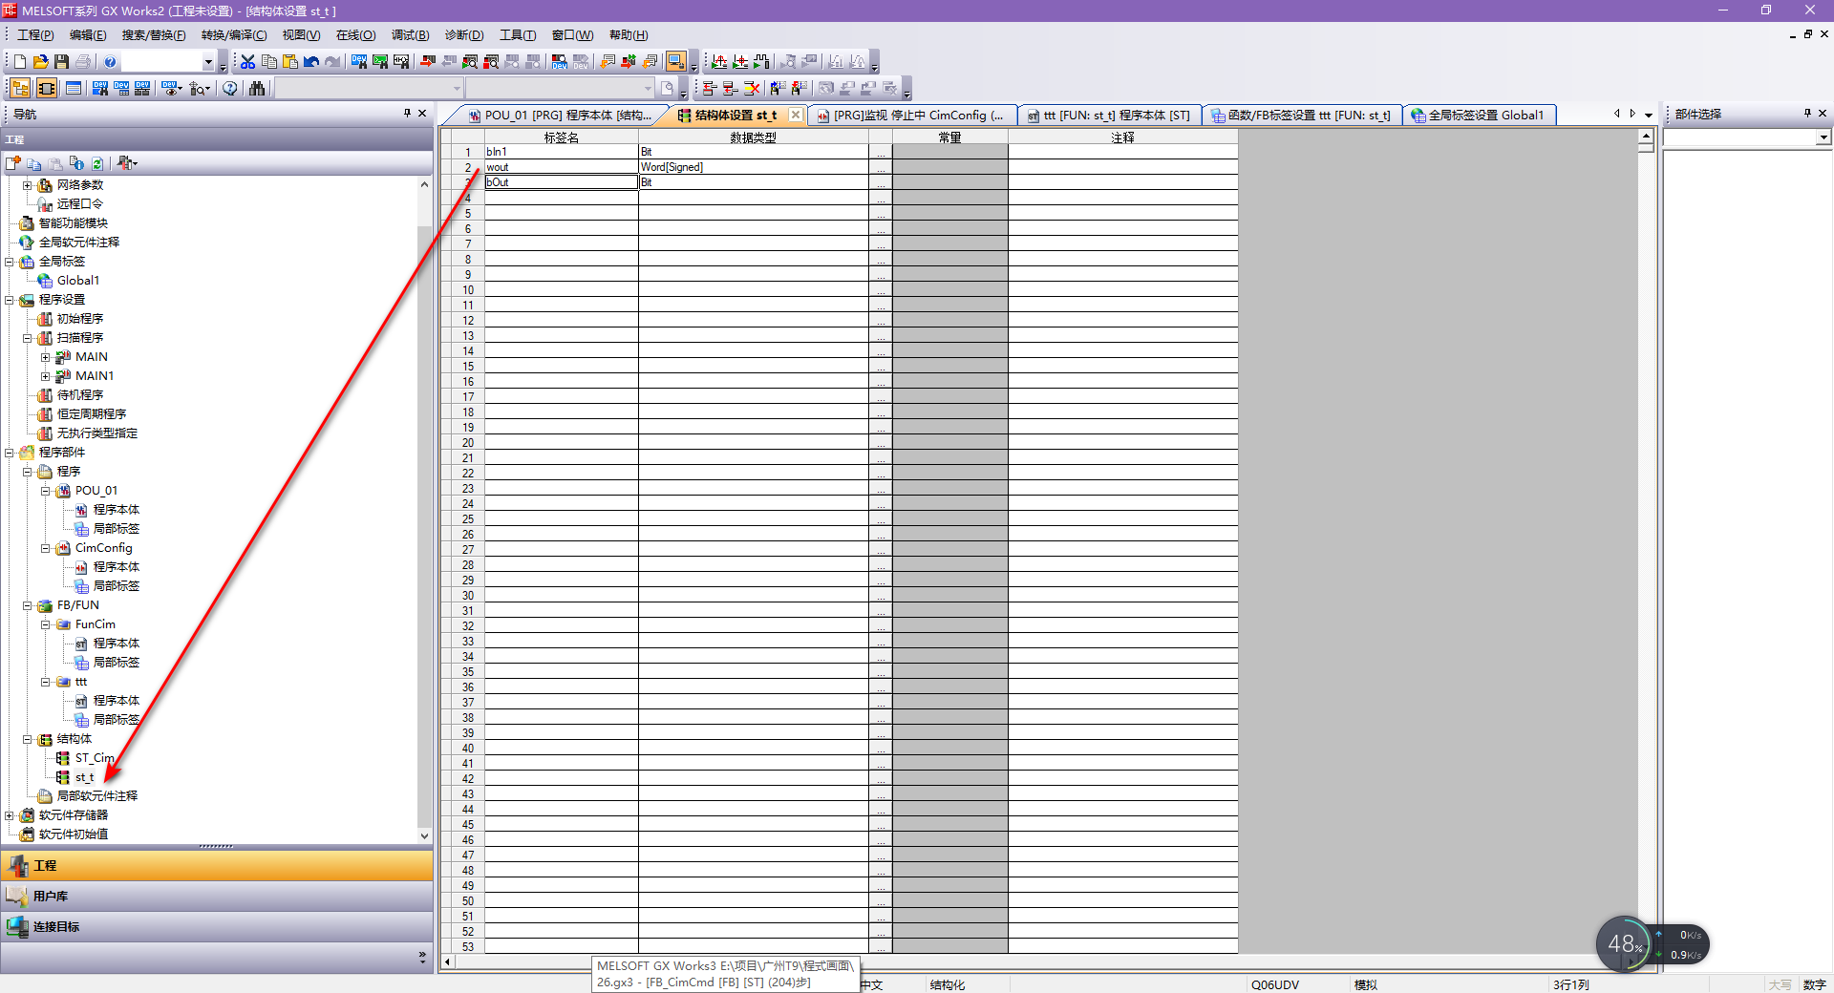Expand the MAIN program node
The image size is (1834, 993).
[45, 357]
